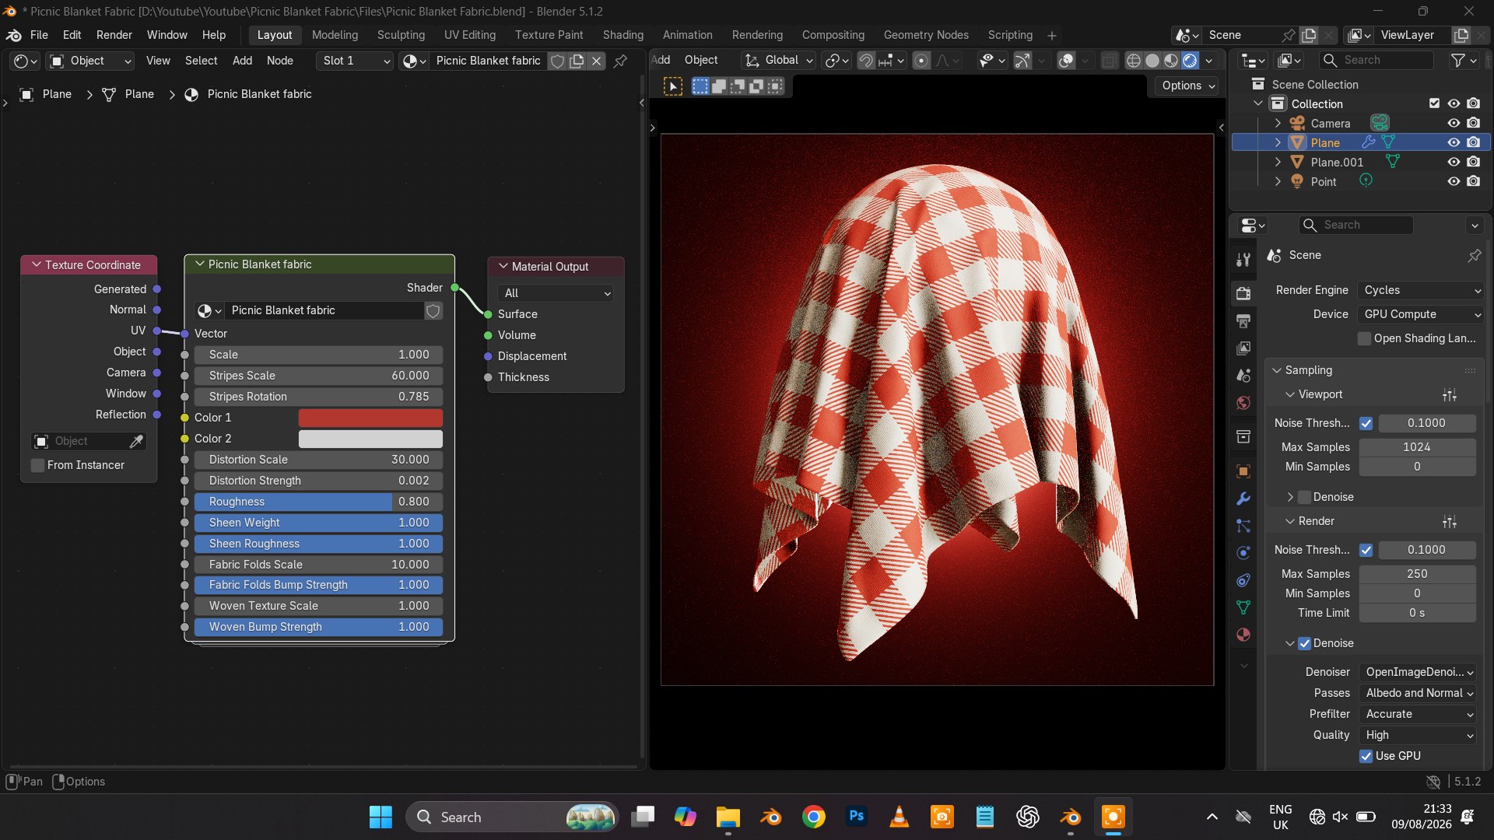Image resolution: width=1494 pixels, height=840 pixels.
Task: Enable From Instancer checkbox
Action: pos(37,465)
